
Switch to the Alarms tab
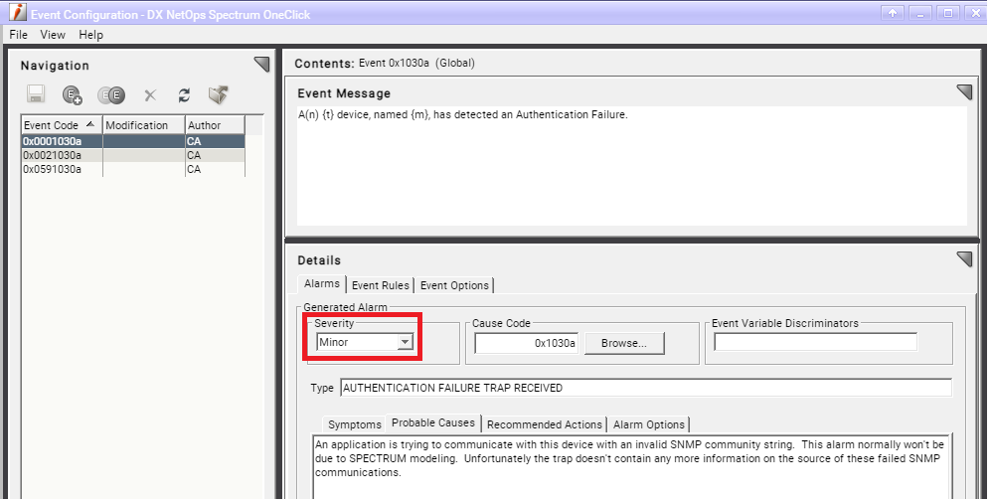pyautogui.click(x=322, y=284)
